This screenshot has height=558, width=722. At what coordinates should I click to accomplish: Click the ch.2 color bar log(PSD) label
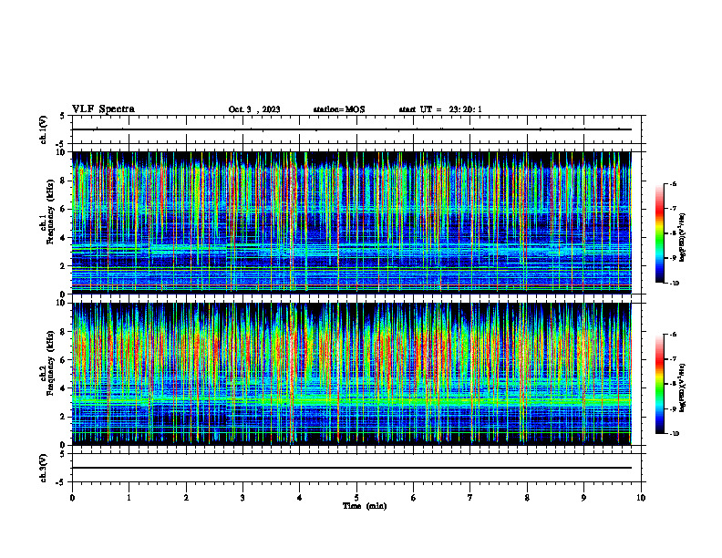click(x=682, y=387)
